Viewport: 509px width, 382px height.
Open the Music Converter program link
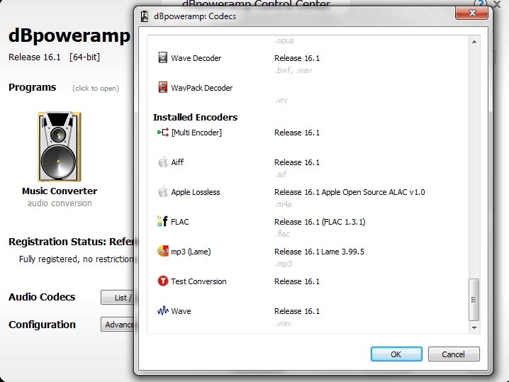tap(60, 191)
